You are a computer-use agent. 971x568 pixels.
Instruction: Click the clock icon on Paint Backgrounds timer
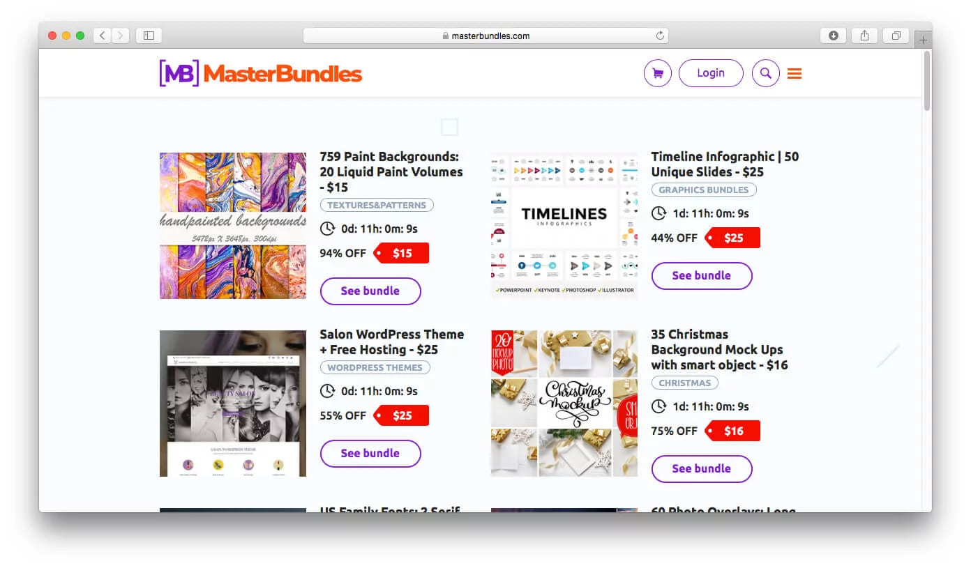click(x=327, y=229)
